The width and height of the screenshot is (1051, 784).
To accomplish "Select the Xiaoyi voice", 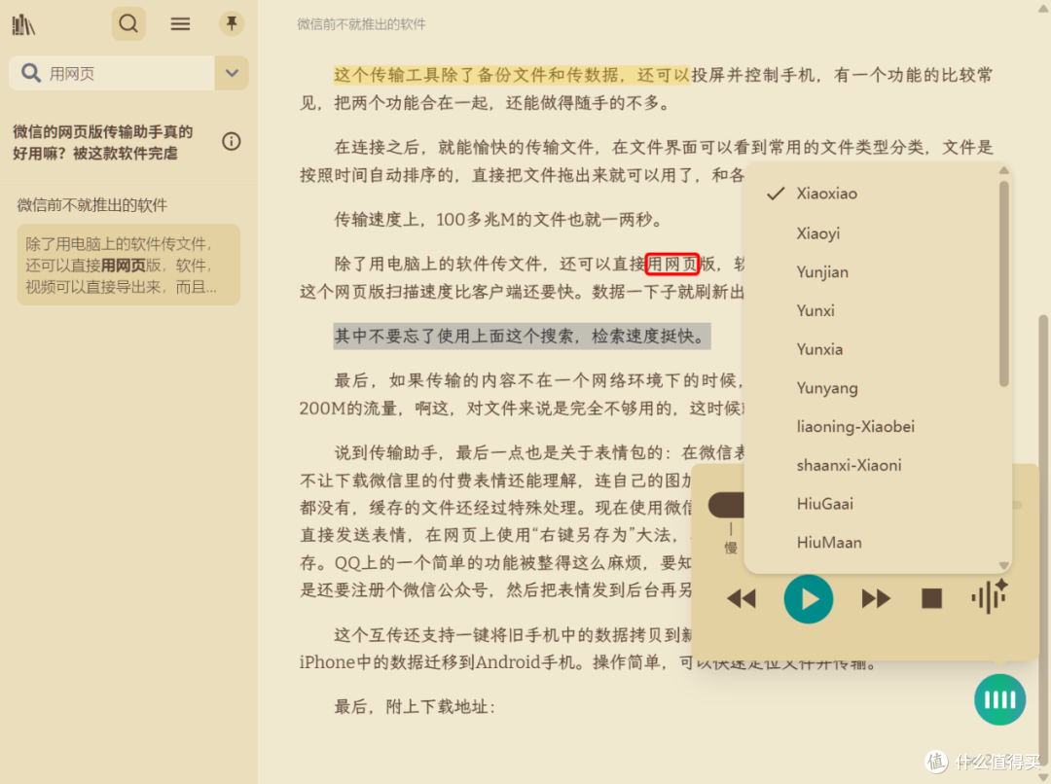I will [x=823, y=232].
